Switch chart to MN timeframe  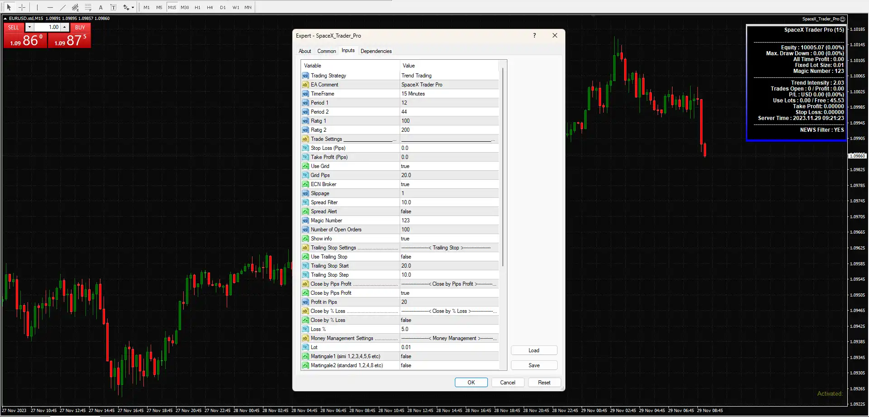(x=248, y=7)
